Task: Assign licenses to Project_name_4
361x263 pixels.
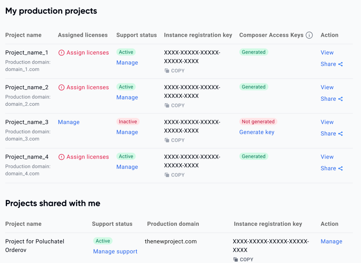Action: (84, 157)
